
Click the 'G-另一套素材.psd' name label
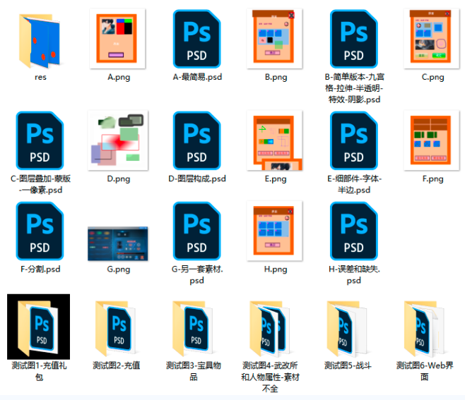coord(197,274)
